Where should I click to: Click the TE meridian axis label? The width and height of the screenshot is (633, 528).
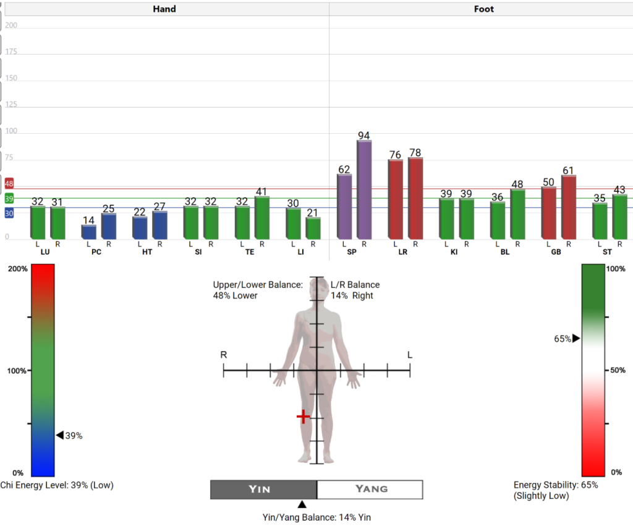[250, 252]
